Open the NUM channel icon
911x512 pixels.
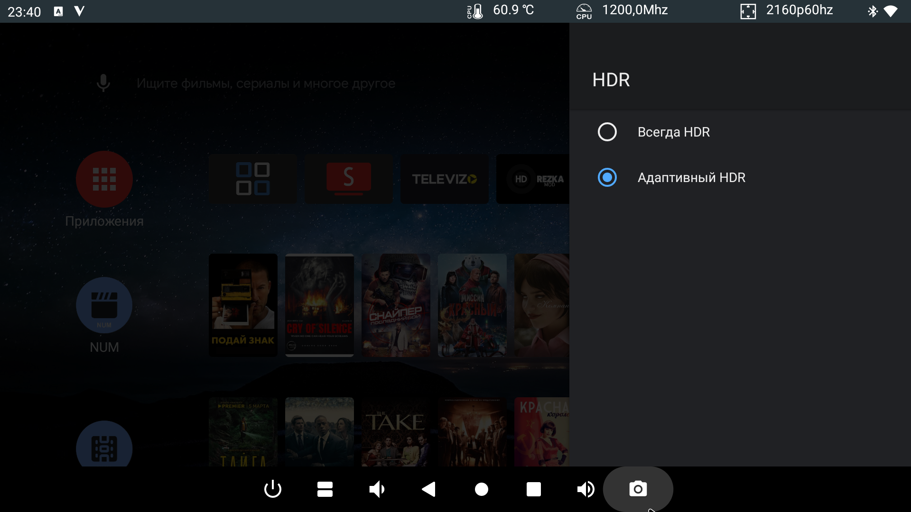tap(104, 305)
